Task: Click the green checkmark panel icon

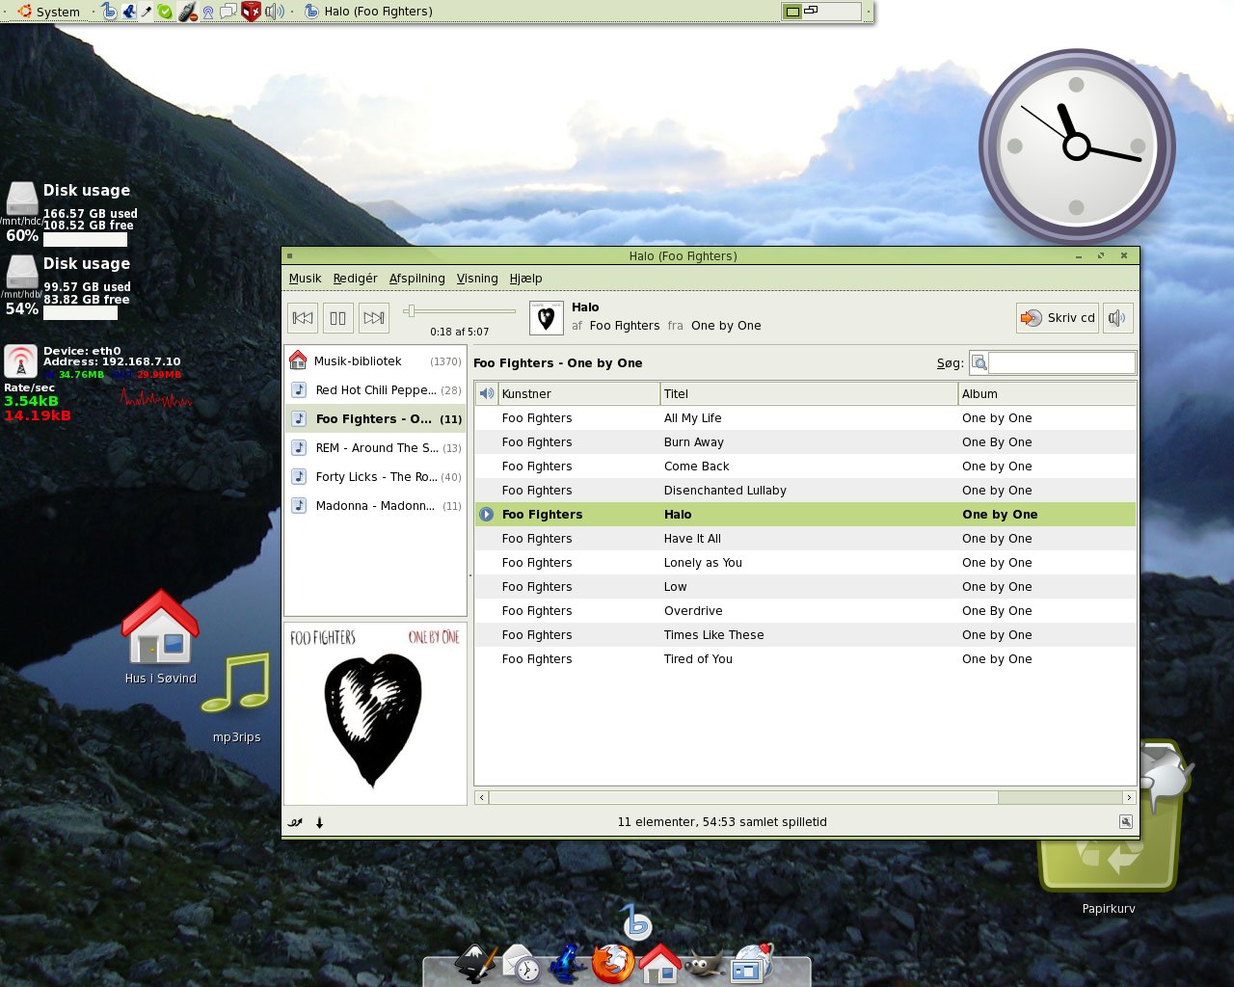Action: coord(165,12)
